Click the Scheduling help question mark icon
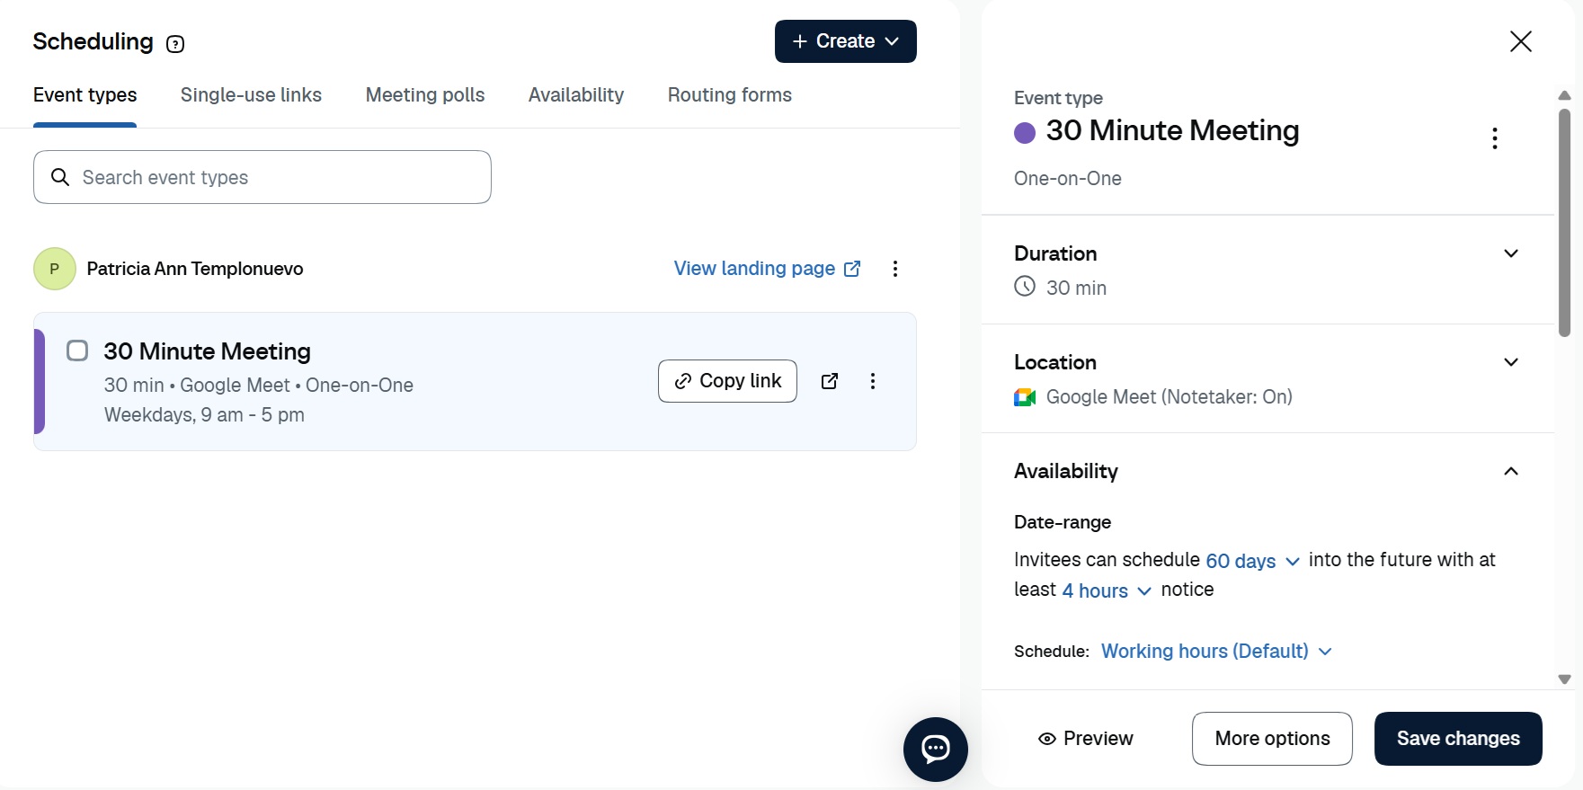Screen dimensions: 1583x790 (175, 44)
